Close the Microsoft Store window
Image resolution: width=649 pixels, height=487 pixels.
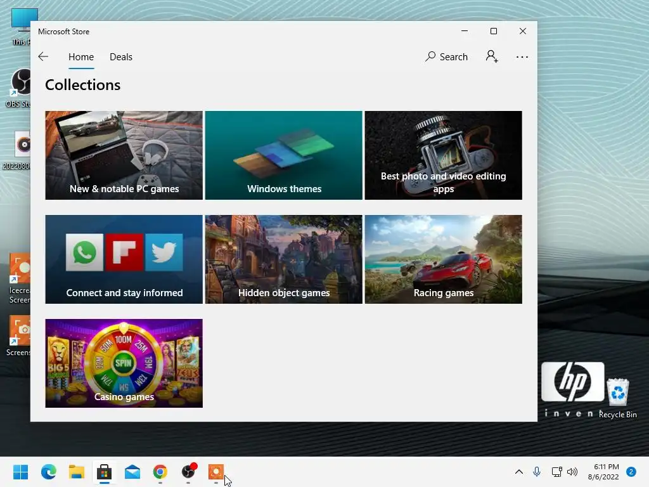(523, 31)
